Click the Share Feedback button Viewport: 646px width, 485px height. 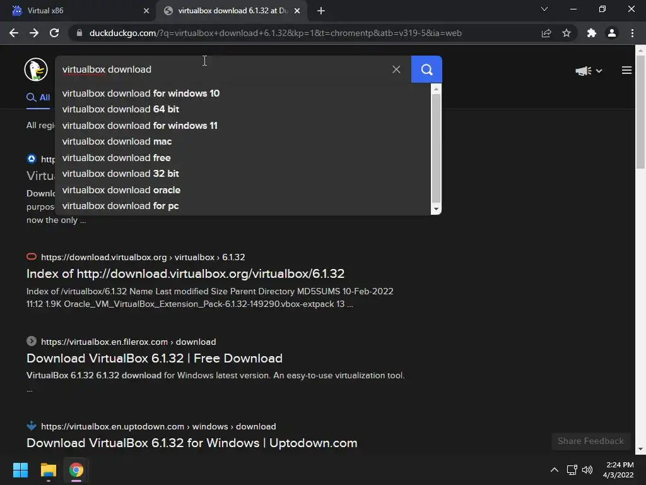[x=590, y=441]
